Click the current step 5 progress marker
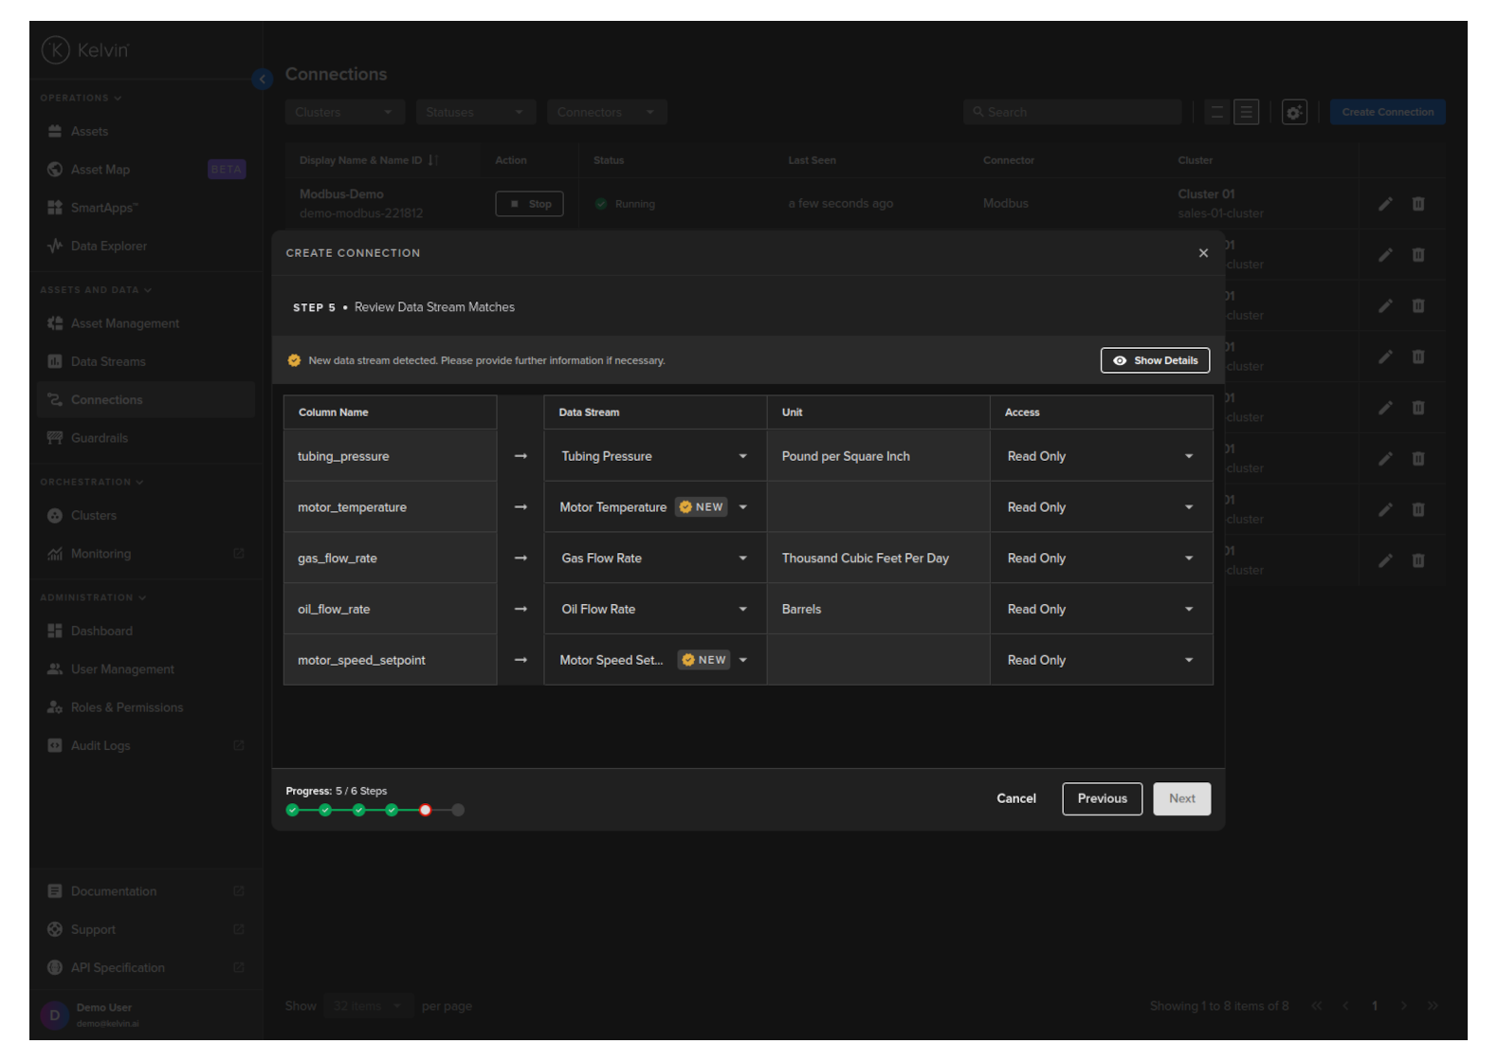1498x1062 pixels. pyautogui.click(x=425, y=810)
